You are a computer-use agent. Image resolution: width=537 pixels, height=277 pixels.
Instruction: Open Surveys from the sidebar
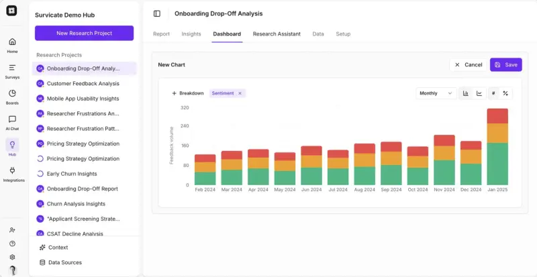[x=12, y=71]
